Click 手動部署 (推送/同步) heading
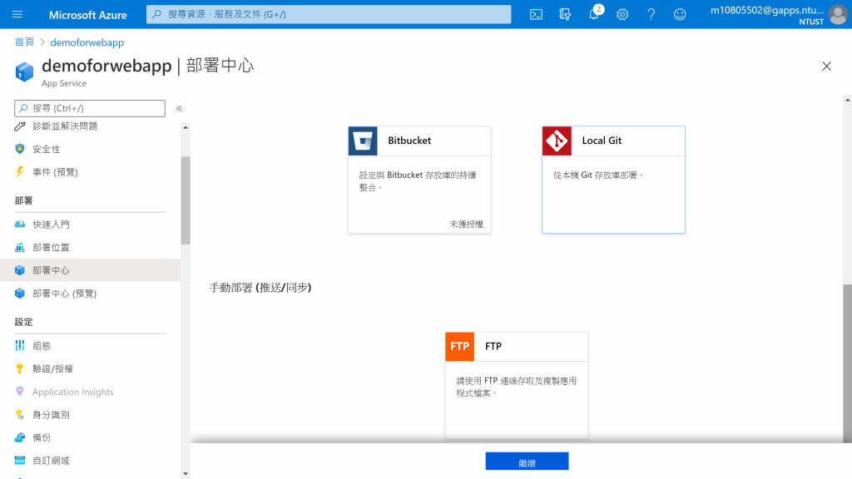This screenshot has width=852, height=479. (x=260, y=288)
